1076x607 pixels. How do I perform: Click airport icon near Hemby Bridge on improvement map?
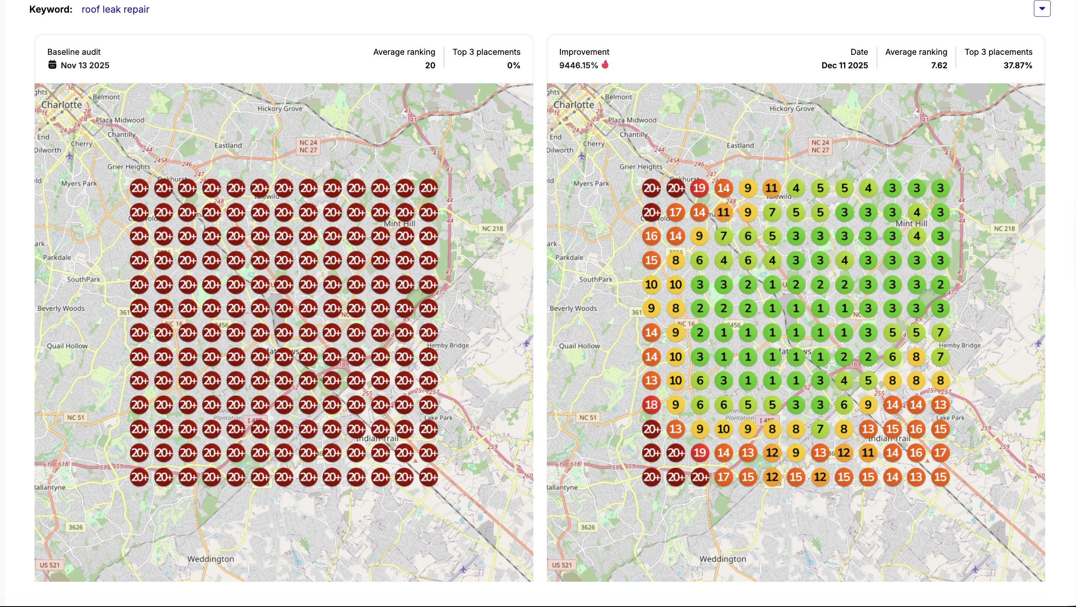(x=1038, y=344)
